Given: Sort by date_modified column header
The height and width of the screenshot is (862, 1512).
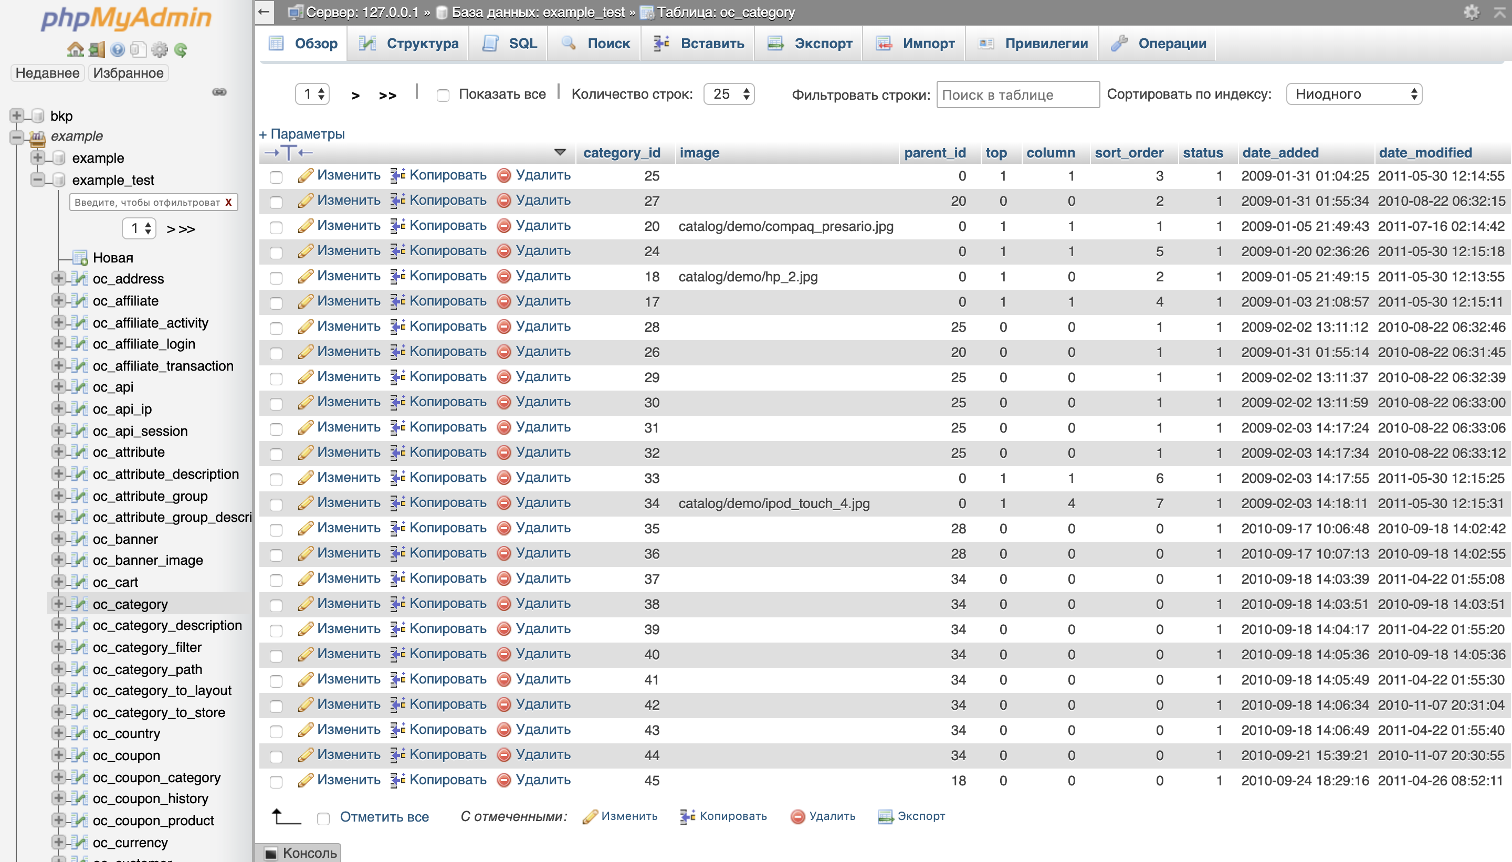Looking at the screenshot, I should pyautogui.click(x=1425, y=153).
